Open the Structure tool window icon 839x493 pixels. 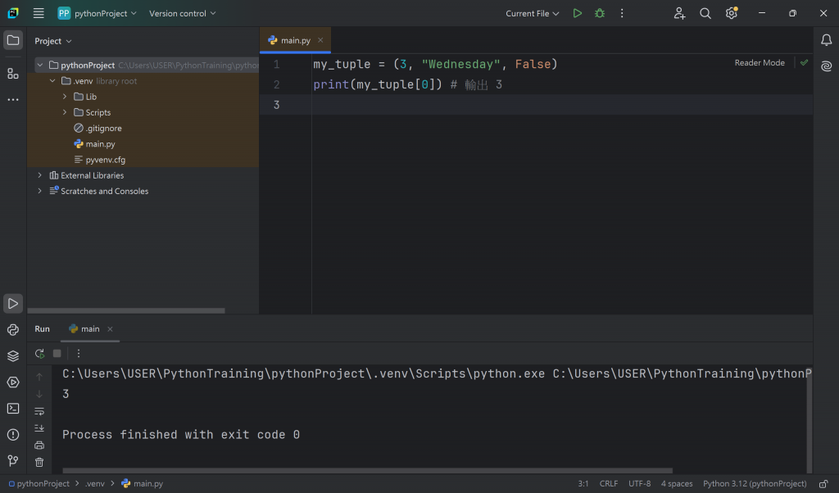(13, 74)
